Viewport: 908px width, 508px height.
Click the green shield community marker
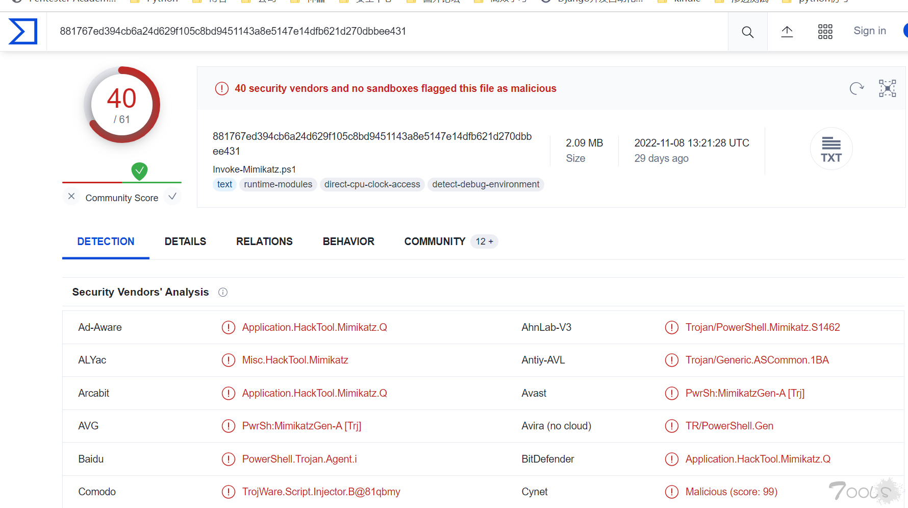point(139,171)
